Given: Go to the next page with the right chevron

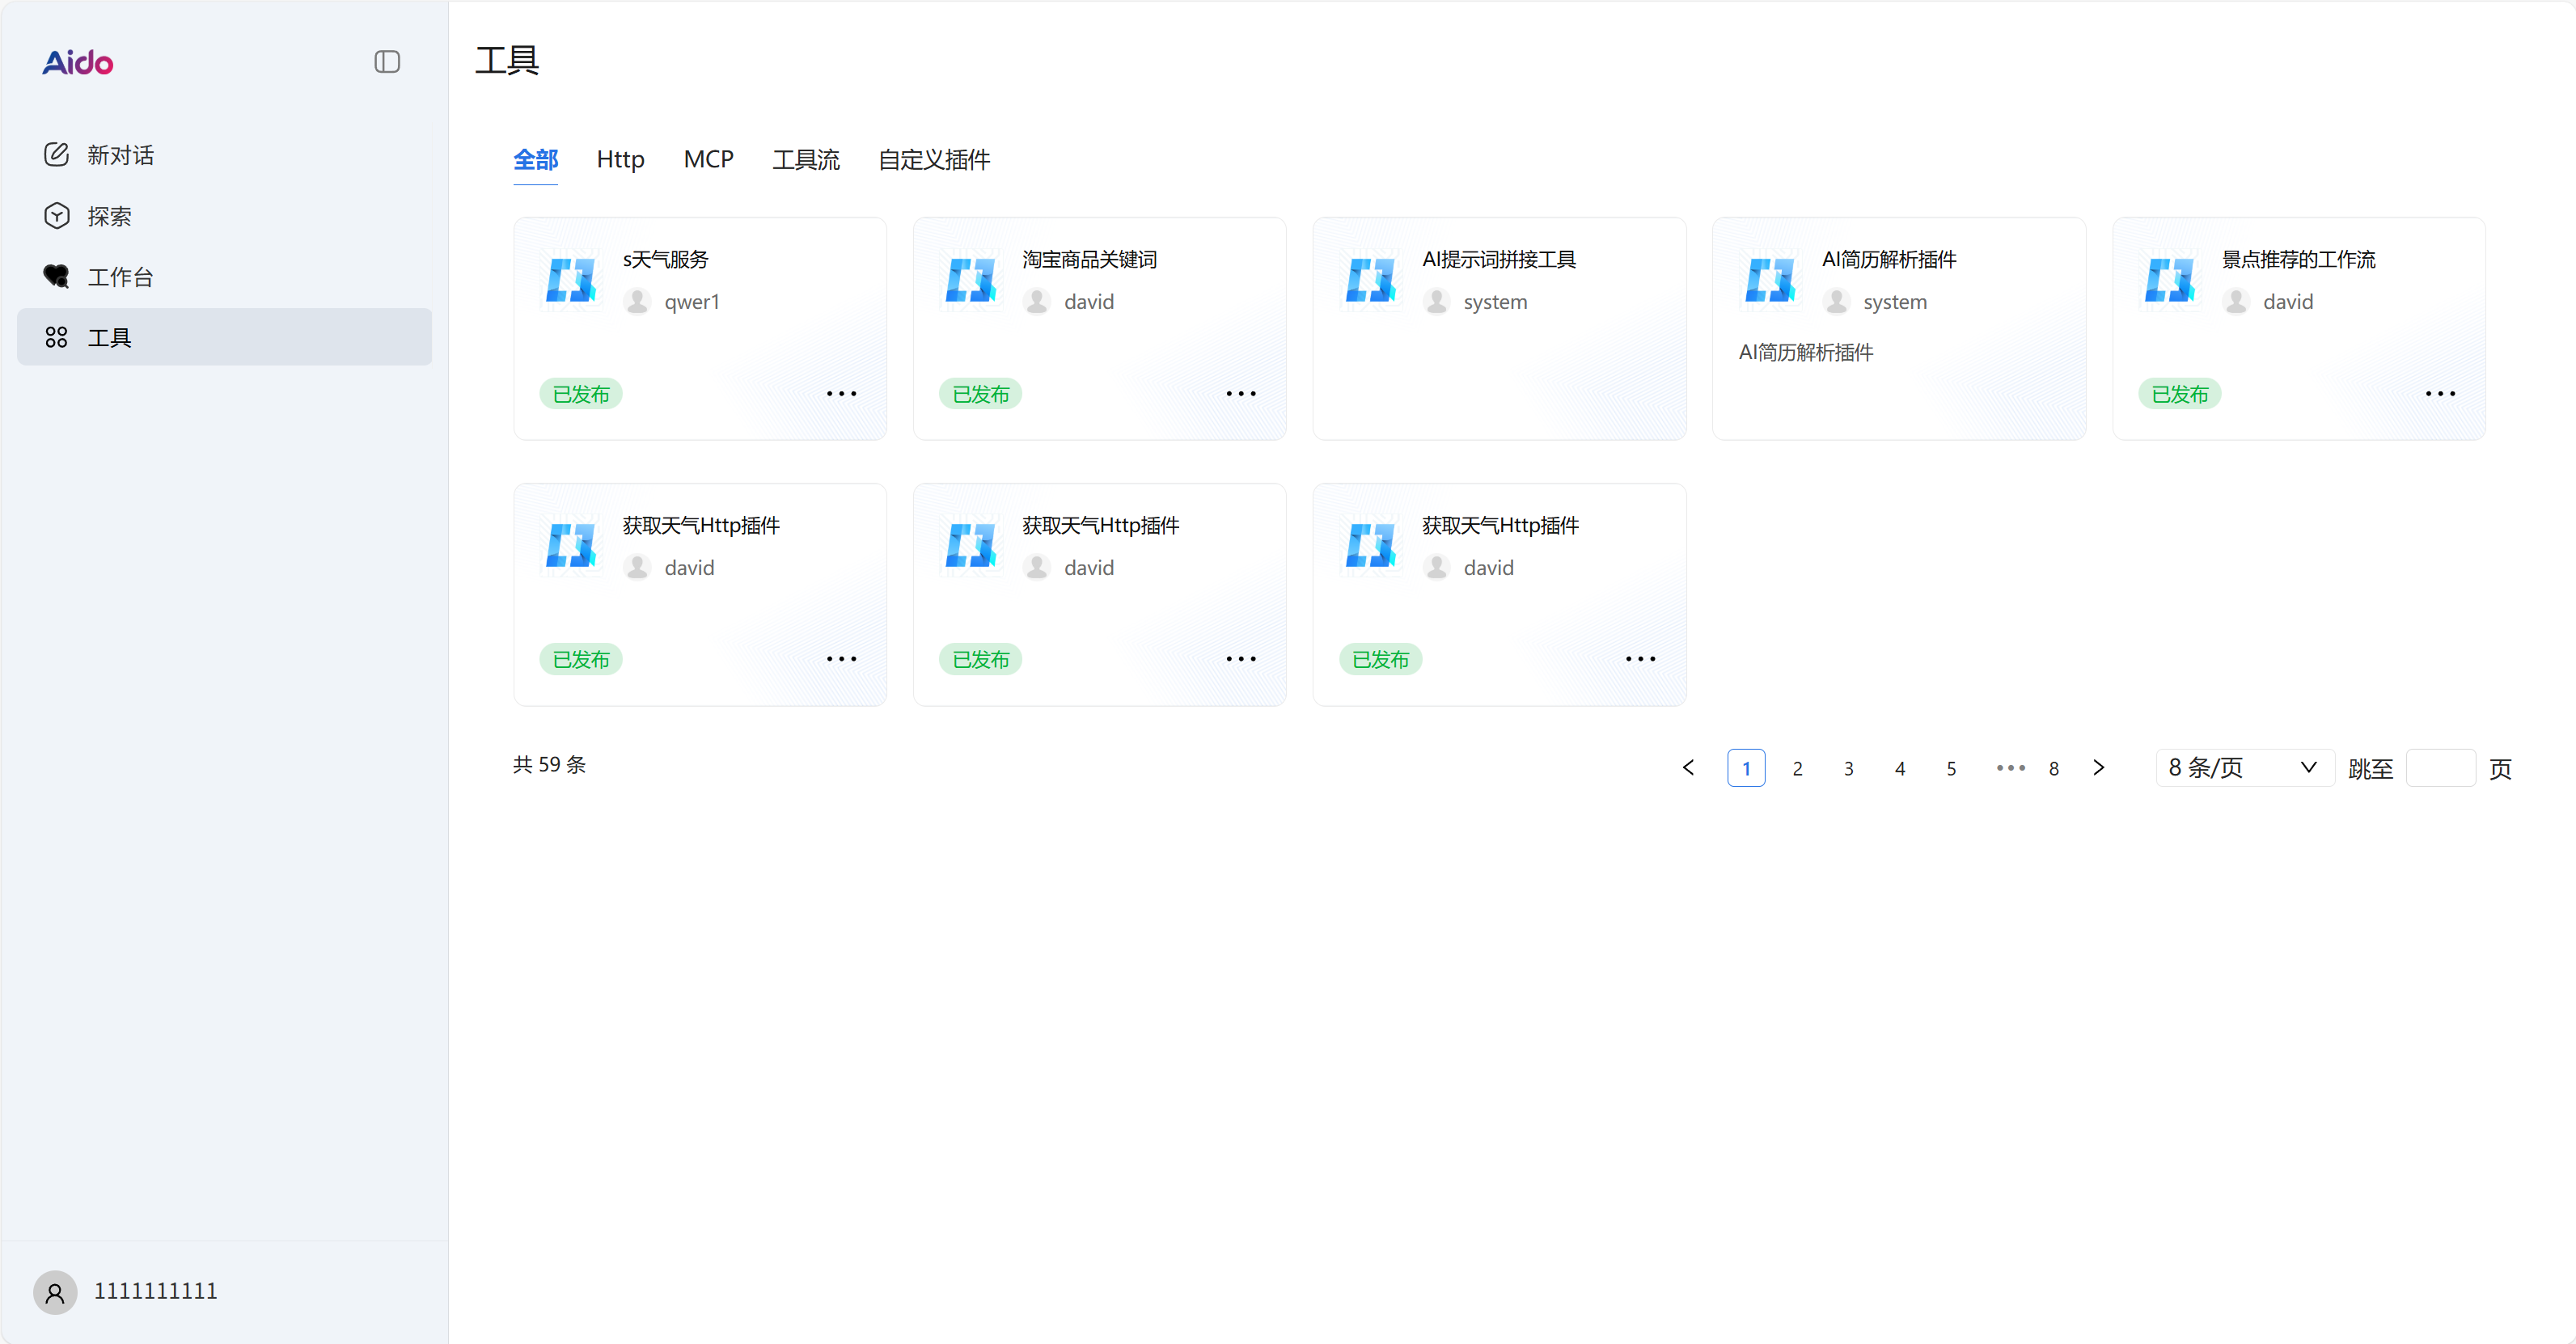Looking at the screenshot, I should coord(2098,768).
